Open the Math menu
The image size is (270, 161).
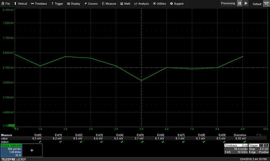(125, 4)
